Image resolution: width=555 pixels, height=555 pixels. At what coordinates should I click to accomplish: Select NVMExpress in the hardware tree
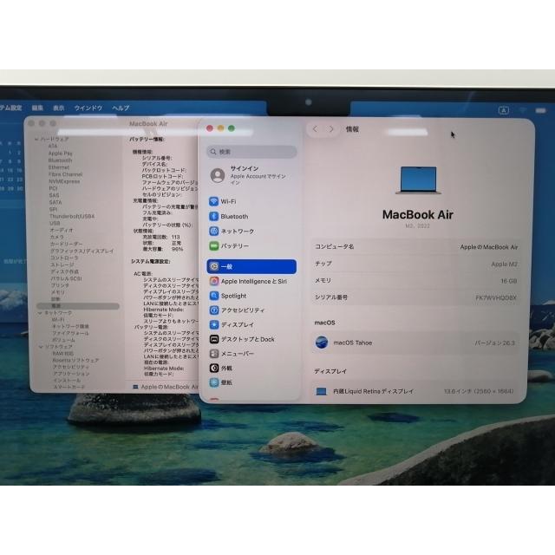(64, 181)
